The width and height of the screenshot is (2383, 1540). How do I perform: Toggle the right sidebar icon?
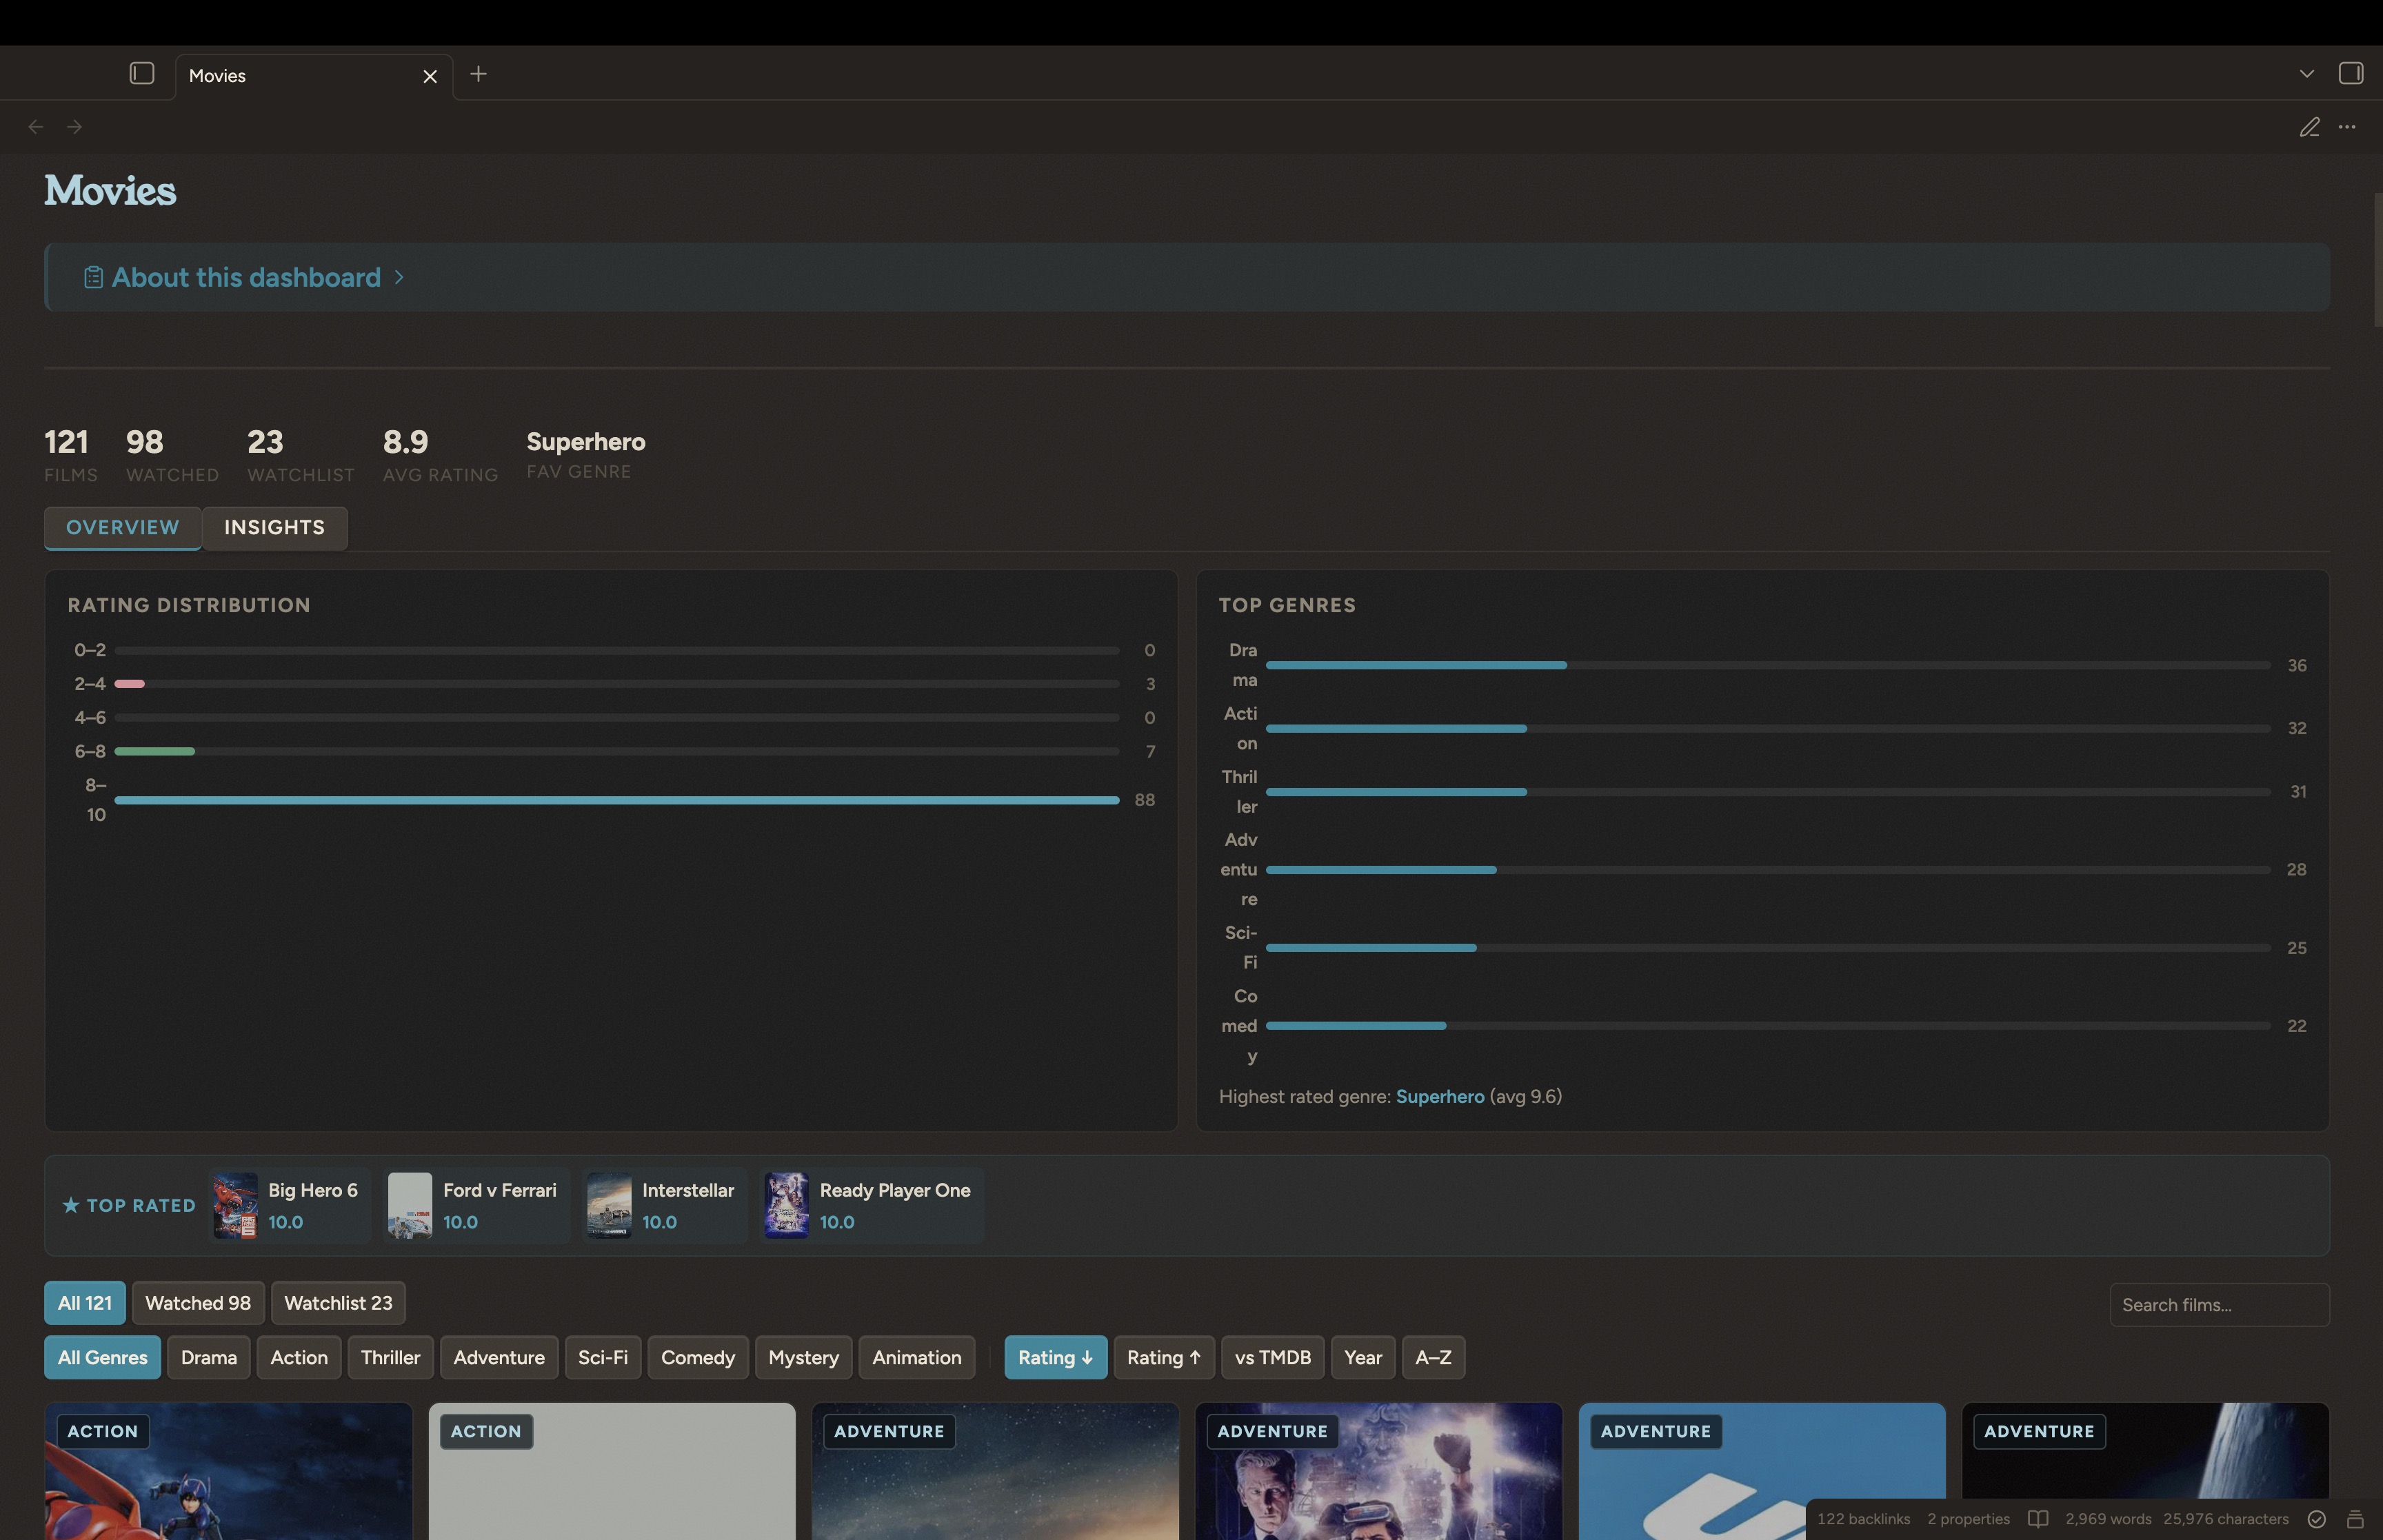point(2350,73)
